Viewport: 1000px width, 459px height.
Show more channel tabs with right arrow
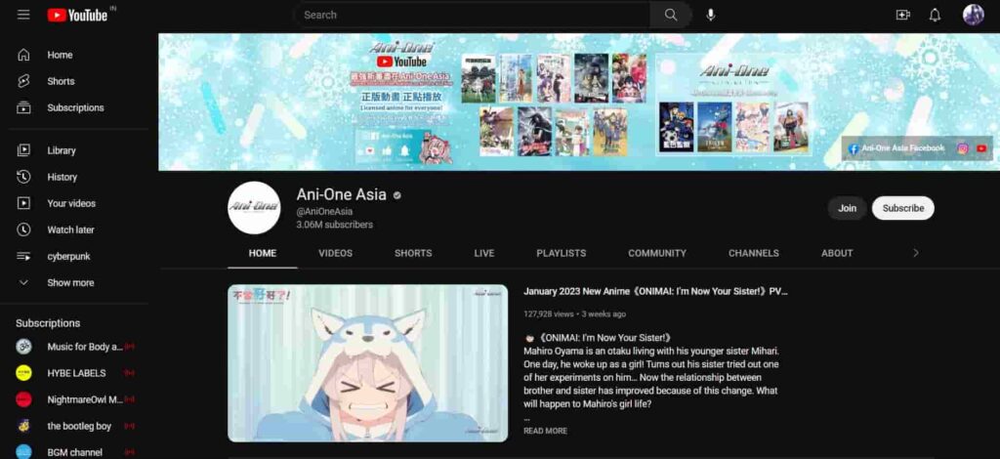[916, 253]
